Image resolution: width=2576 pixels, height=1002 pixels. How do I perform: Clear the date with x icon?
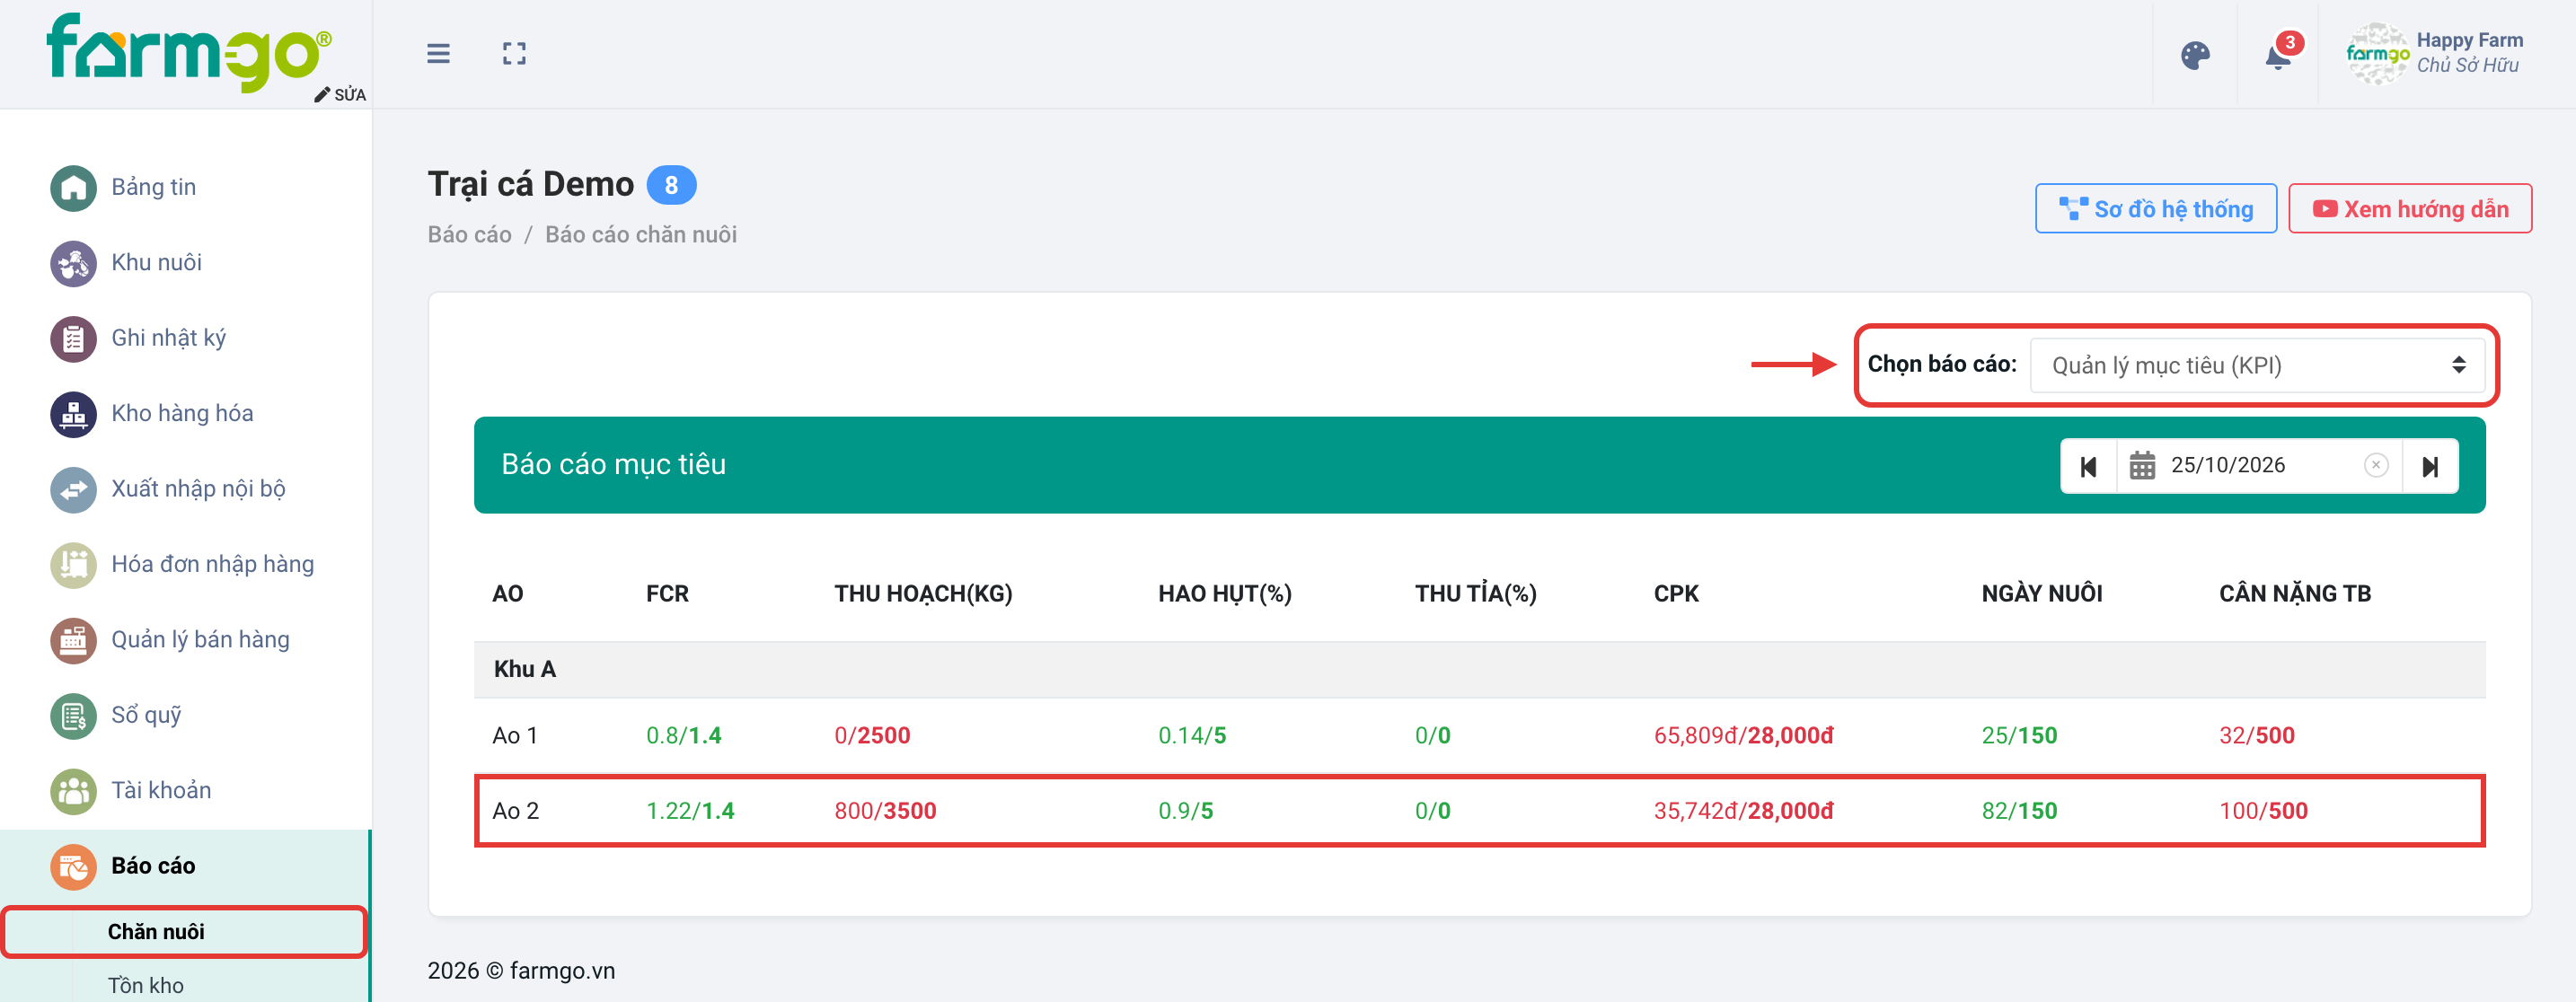coord(2376,466)
